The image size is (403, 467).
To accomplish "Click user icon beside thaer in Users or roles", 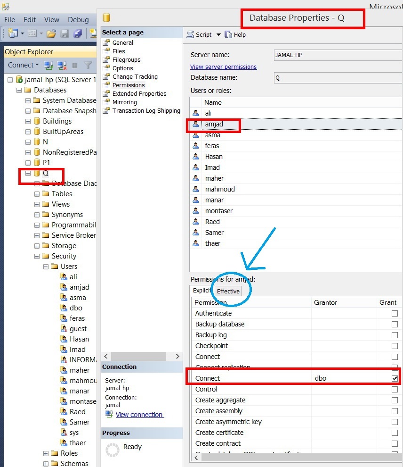I will click(x=195, y=243).
